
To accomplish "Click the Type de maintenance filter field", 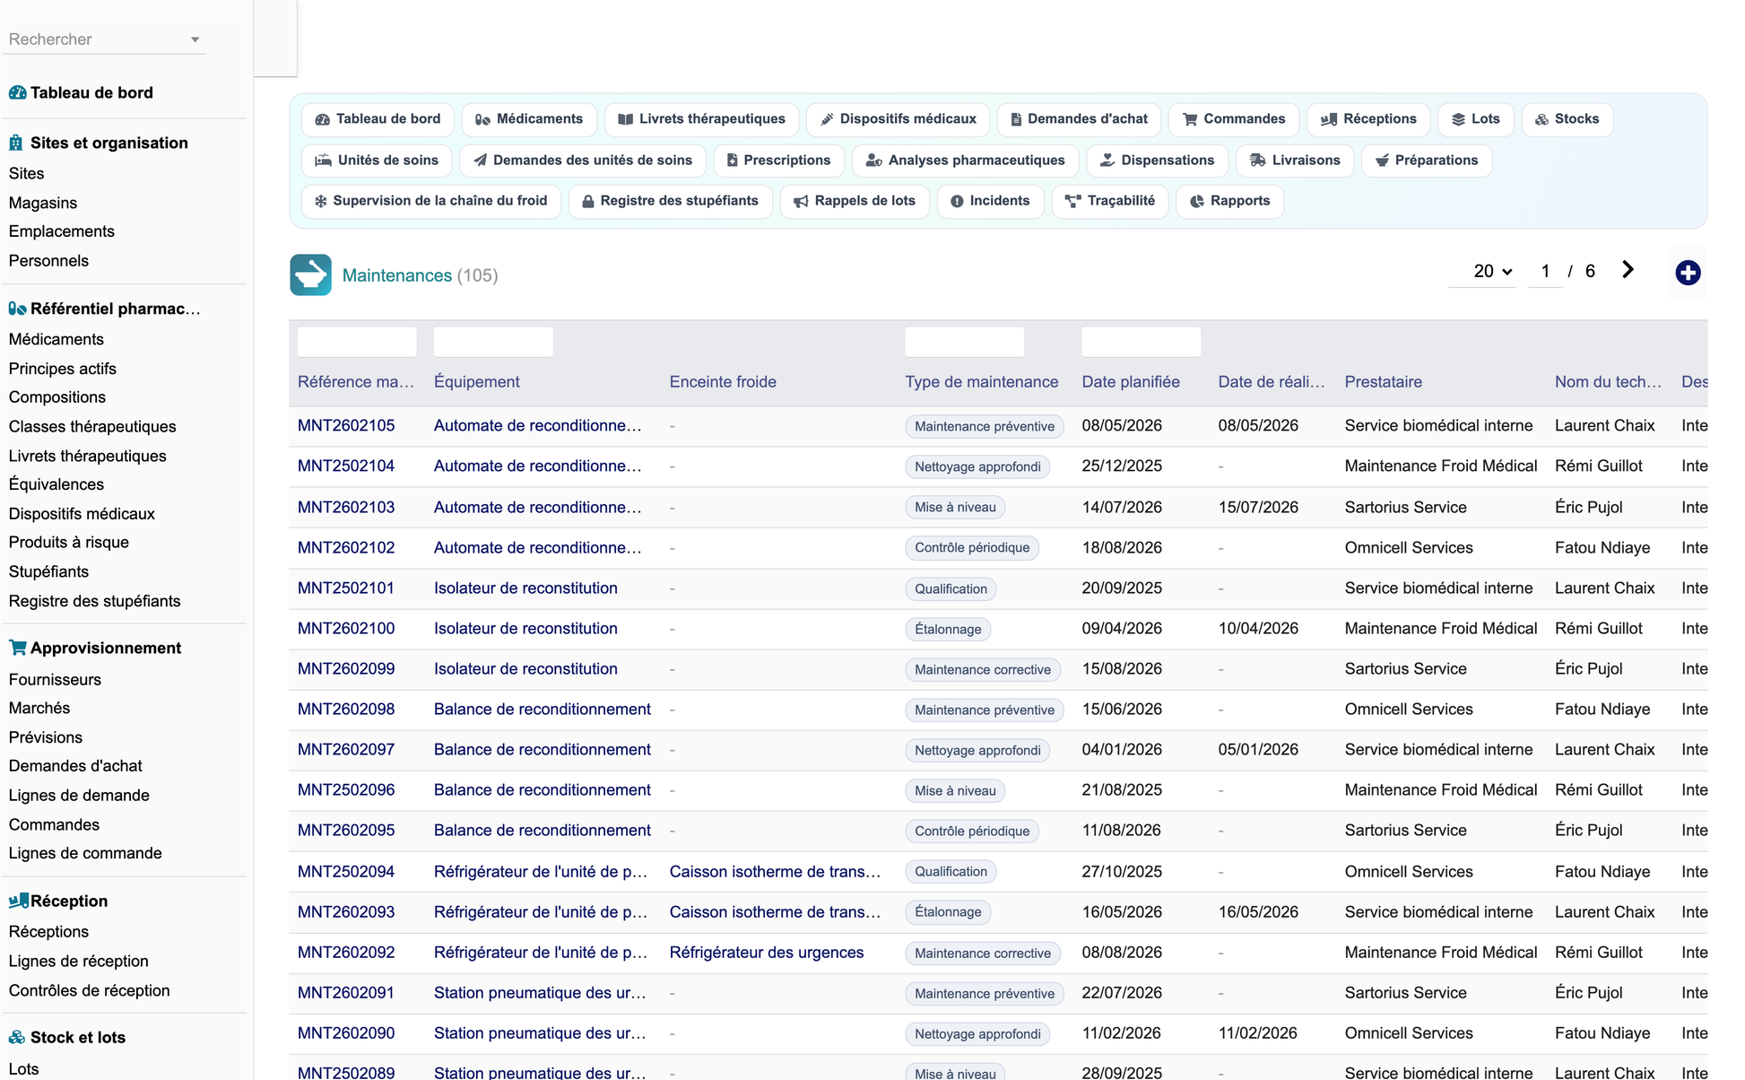I will 964,342.
